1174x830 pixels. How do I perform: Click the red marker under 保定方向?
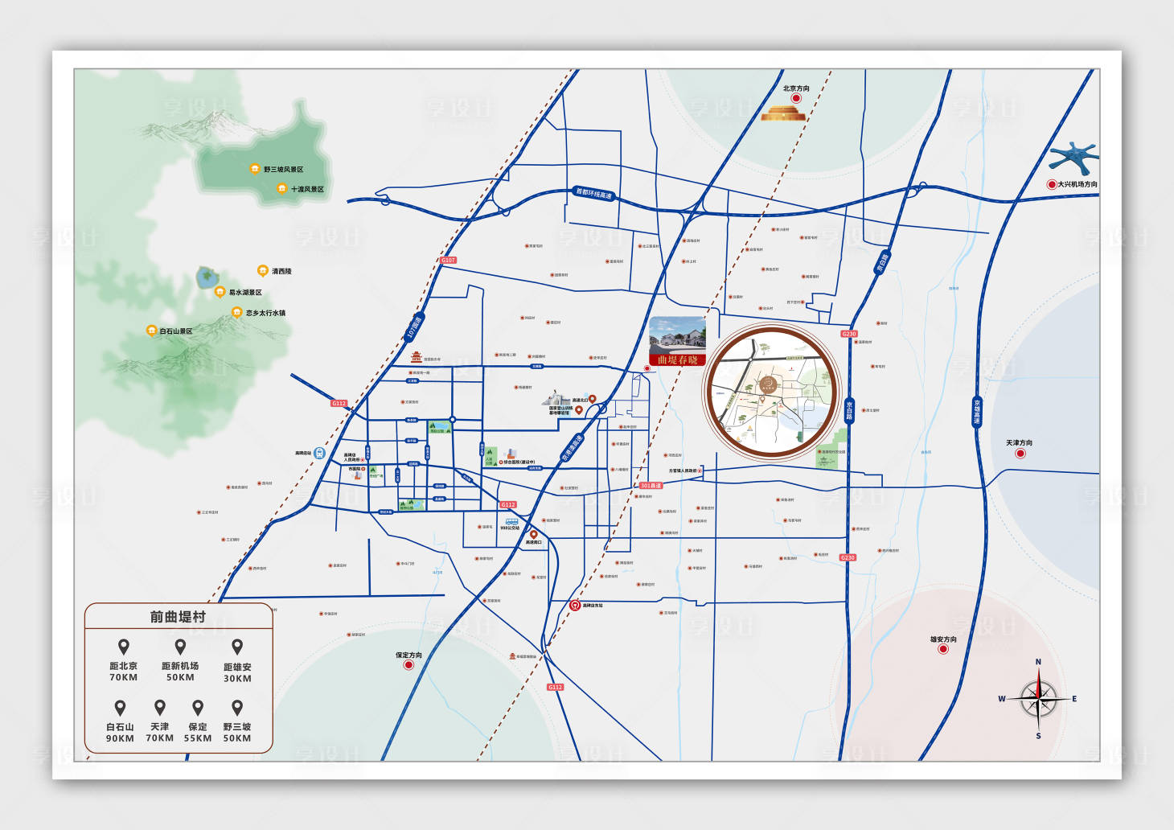pyautogui.click(x=408, y=665)
